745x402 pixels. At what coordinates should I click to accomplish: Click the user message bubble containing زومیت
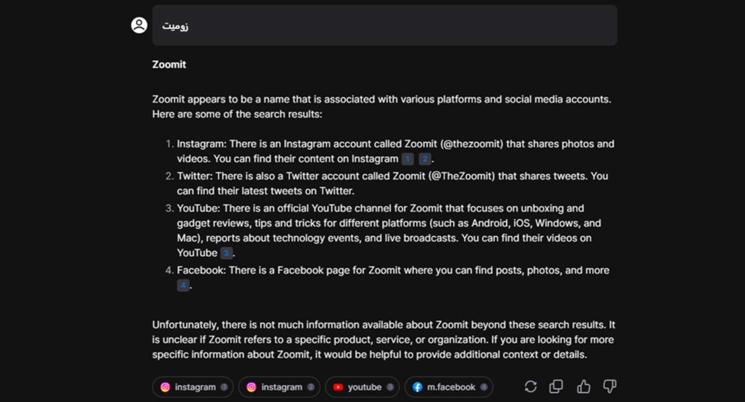tap(384, 26)
